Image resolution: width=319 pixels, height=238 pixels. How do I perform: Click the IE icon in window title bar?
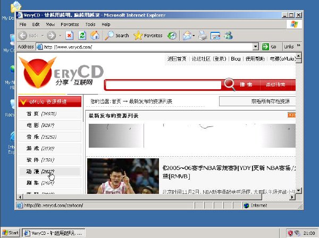click(20, 15)
